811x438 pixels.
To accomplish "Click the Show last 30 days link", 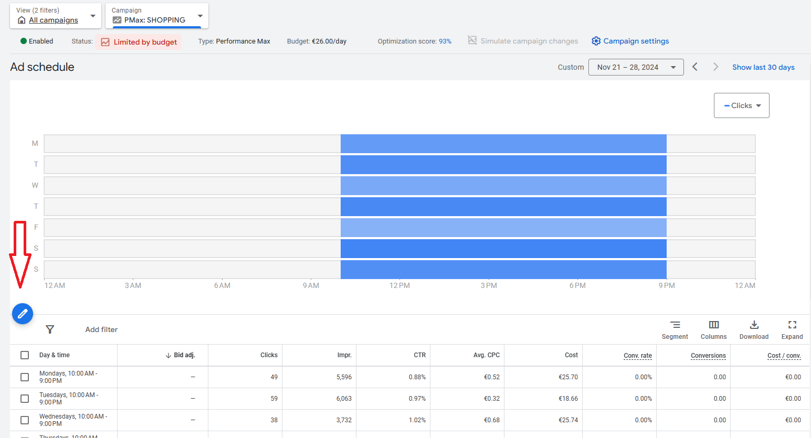I will click(x=763, y=67).
